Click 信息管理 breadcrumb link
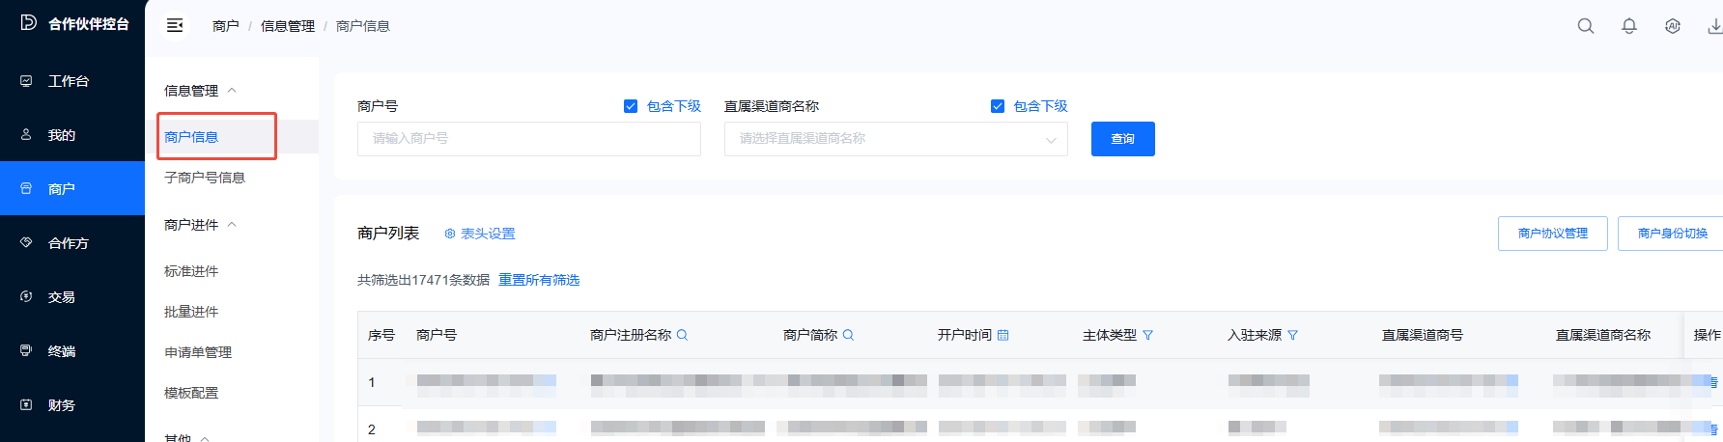The image size is (1723, 442). [x=288, y=26]
